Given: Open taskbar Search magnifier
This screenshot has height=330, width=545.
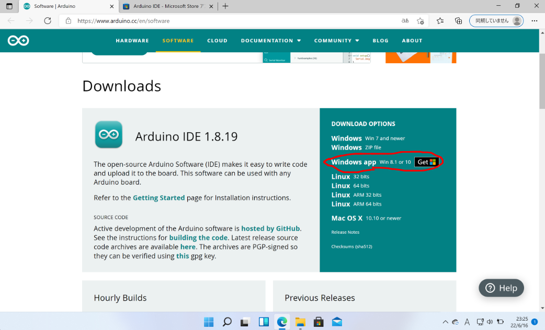Looking at the screenshot, I should point(227,322).
